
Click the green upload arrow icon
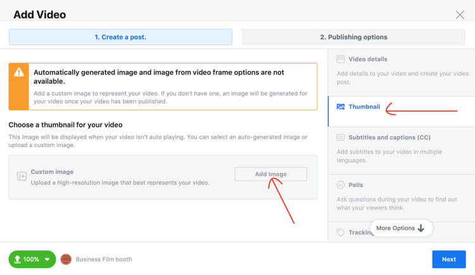(x=17, y=259)
